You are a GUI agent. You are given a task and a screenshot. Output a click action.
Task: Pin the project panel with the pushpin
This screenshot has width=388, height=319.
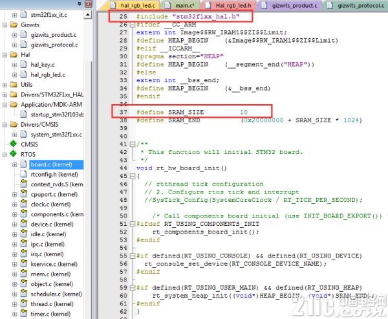(79, 4)
